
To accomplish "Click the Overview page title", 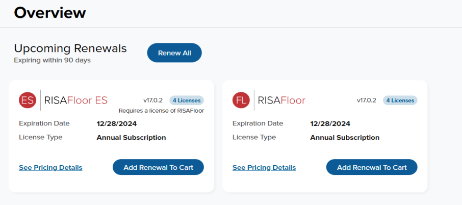I will tap(50, 13).
